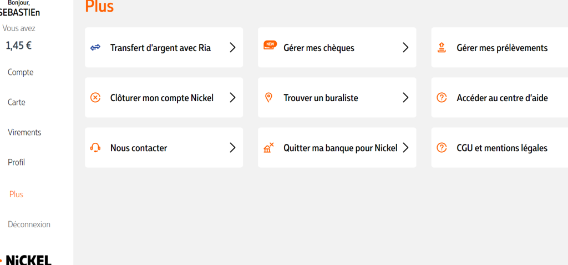
Task: Open Profil from the sidebar
Action: tap(16, 162)
